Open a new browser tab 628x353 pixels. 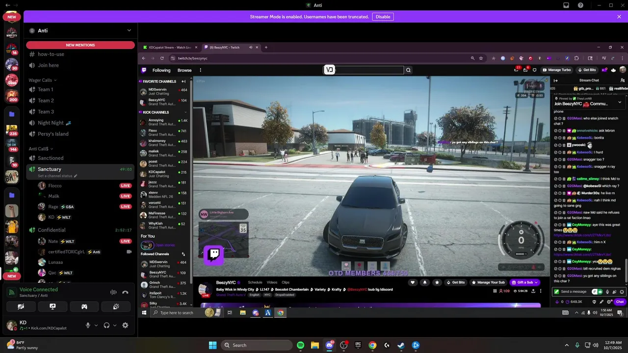tap(266, 48)
